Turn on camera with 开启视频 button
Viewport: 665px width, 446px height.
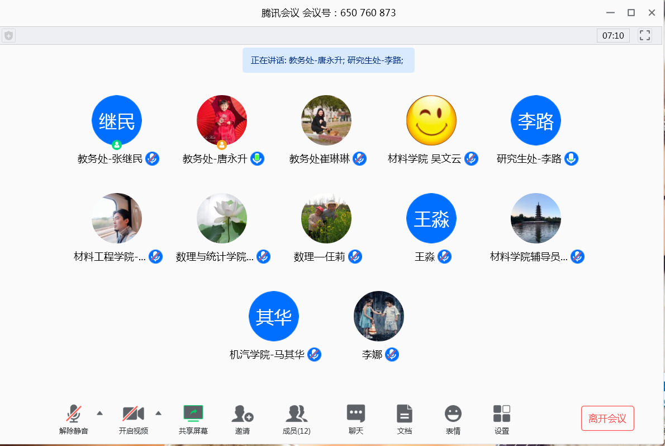(134, 415)
